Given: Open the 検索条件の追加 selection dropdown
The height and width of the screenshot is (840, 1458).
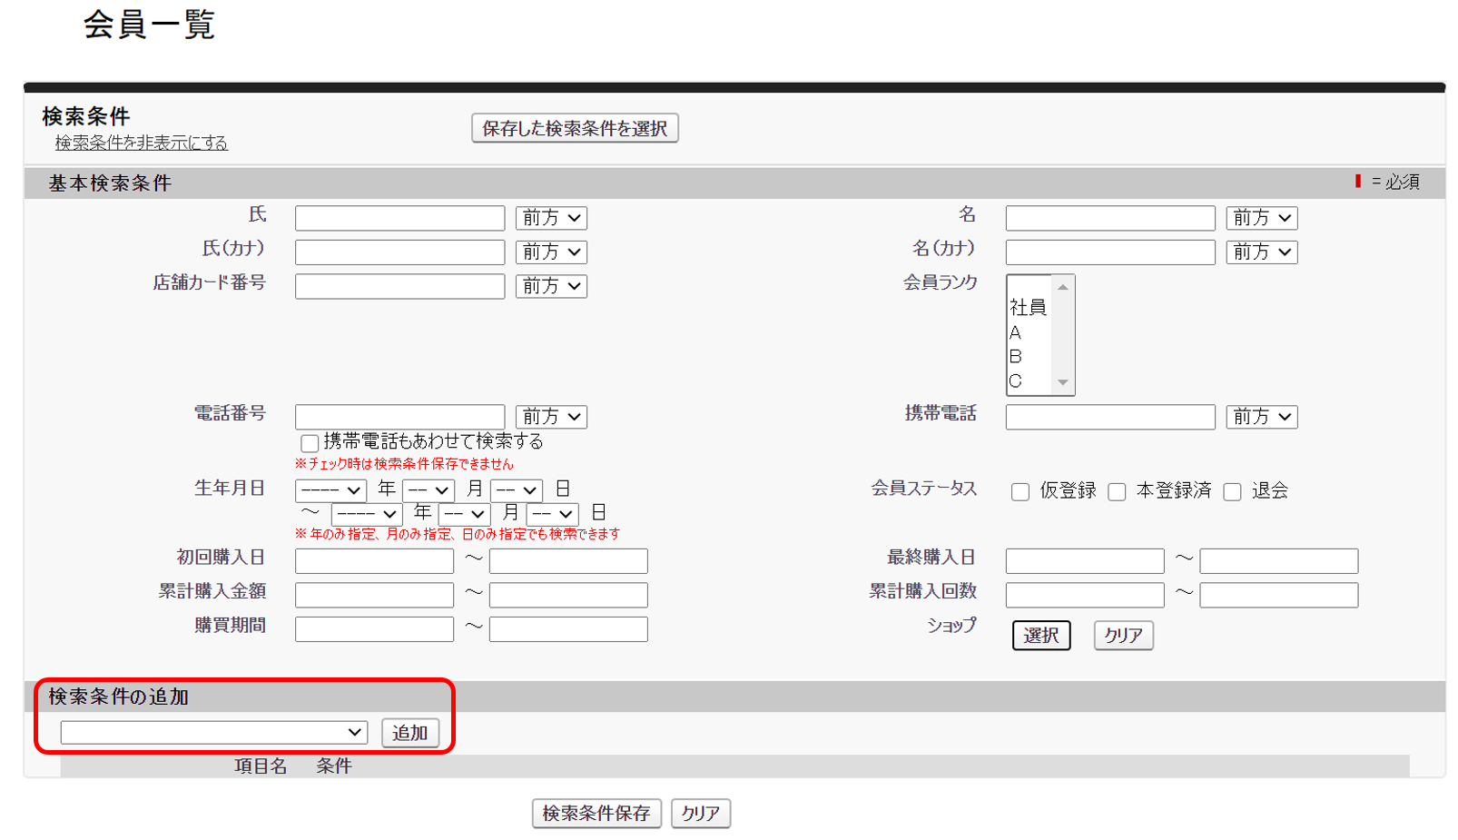Looking at the screenshot, I should pos(212,732).
